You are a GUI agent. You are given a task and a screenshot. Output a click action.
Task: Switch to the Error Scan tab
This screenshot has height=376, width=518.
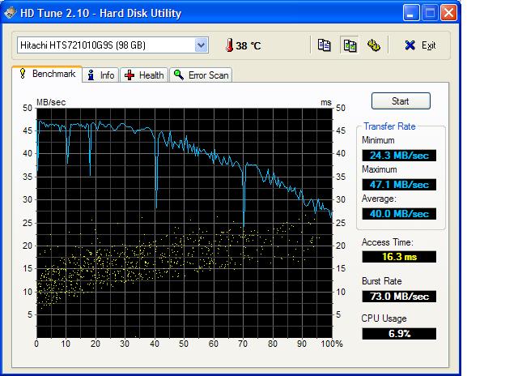[x=201, y=75]
